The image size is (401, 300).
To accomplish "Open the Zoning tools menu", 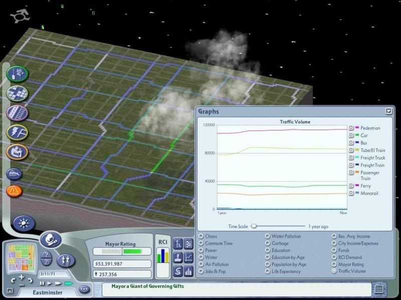I will (17, 93).
